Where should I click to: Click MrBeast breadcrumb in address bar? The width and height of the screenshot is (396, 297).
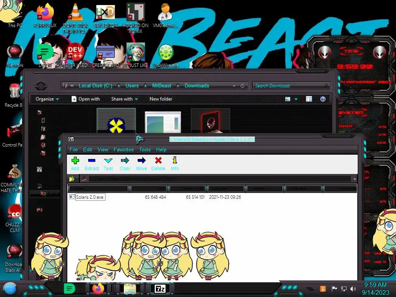click(x=162, y=85)
